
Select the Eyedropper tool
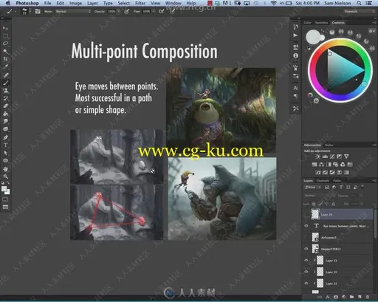(x=5, y=67)
